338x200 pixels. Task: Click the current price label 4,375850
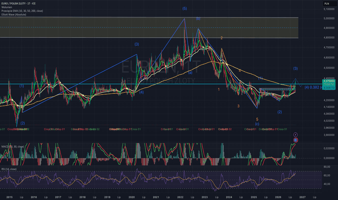click(x=329, y=81)
